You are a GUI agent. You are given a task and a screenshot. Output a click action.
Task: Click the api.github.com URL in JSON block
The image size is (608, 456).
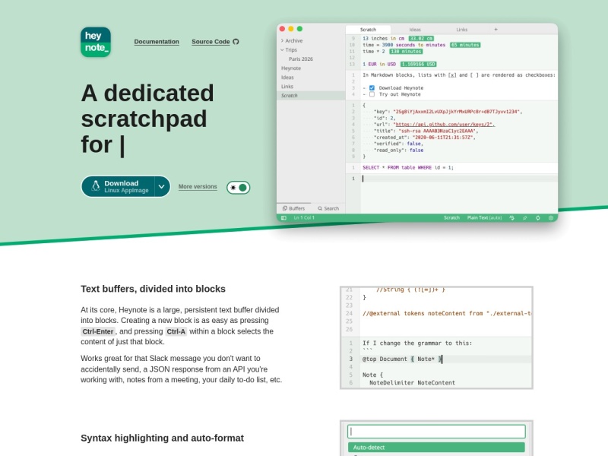(444, 125)
